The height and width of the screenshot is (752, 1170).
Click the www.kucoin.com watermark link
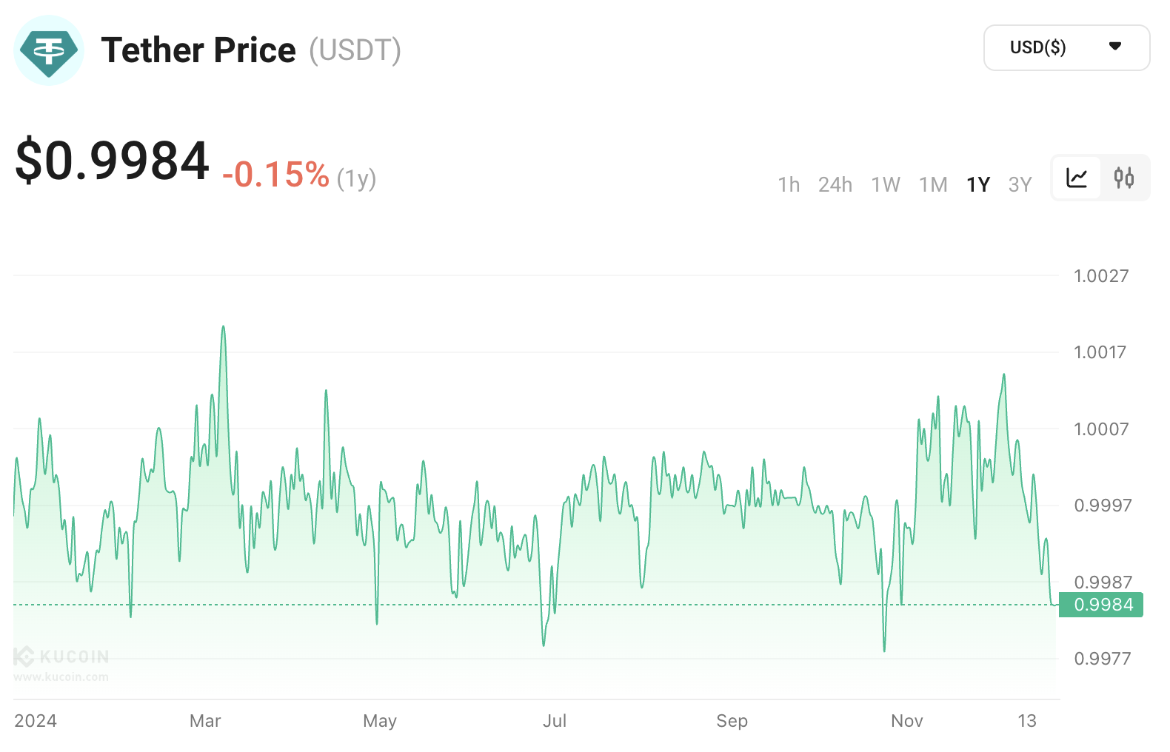pyautogui.click(x=61, y=677)
